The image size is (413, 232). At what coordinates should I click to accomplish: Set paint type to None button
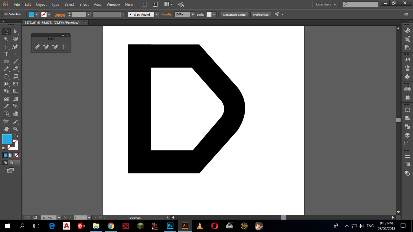(17, 155)
